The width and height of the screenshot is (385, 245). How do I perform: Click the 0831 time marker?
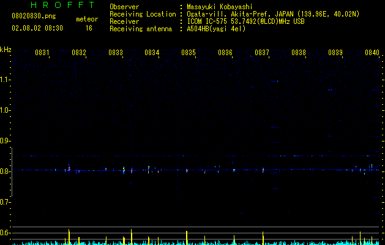tap(42, 53)
